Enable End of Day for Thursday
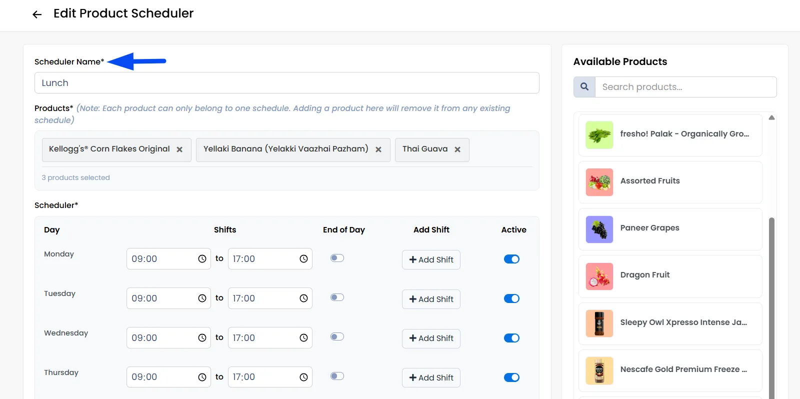Viewport: 800px width, 399px height. pyautogui.click(x=337, y=376)
